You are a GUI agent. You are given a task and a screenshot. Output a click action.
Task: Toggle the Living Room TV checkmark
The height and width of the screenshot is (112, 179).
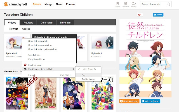click(x=79, y=69)
